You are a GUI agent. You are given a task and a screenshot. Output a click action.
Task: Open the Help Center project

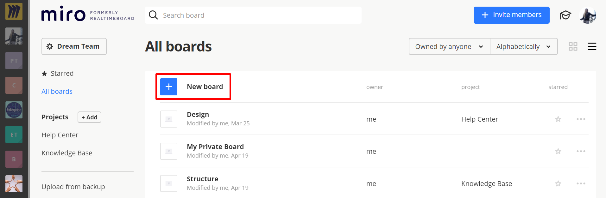60,135
